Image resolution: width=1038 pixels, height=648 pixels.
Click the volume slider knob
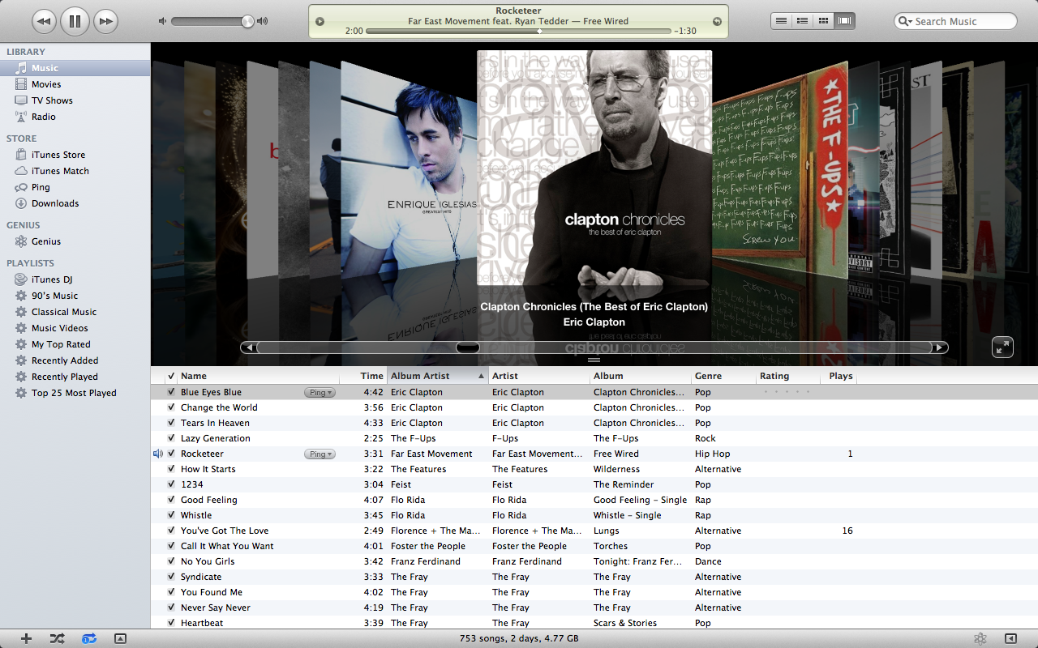(247, 21)
